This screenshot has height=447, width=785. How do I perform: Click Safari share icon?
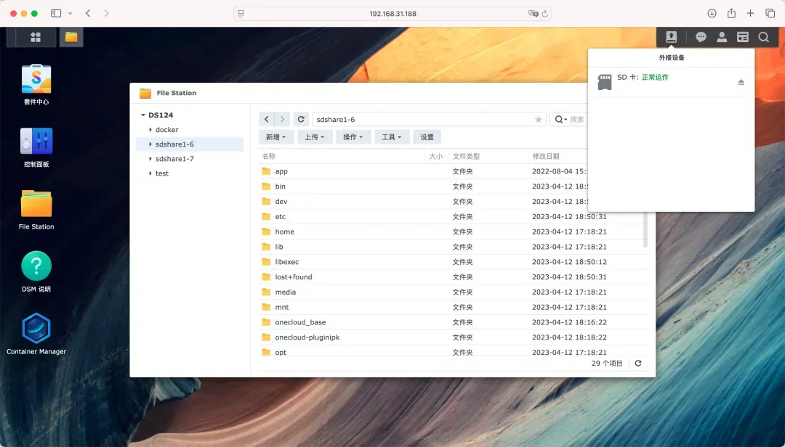point(731,14)
